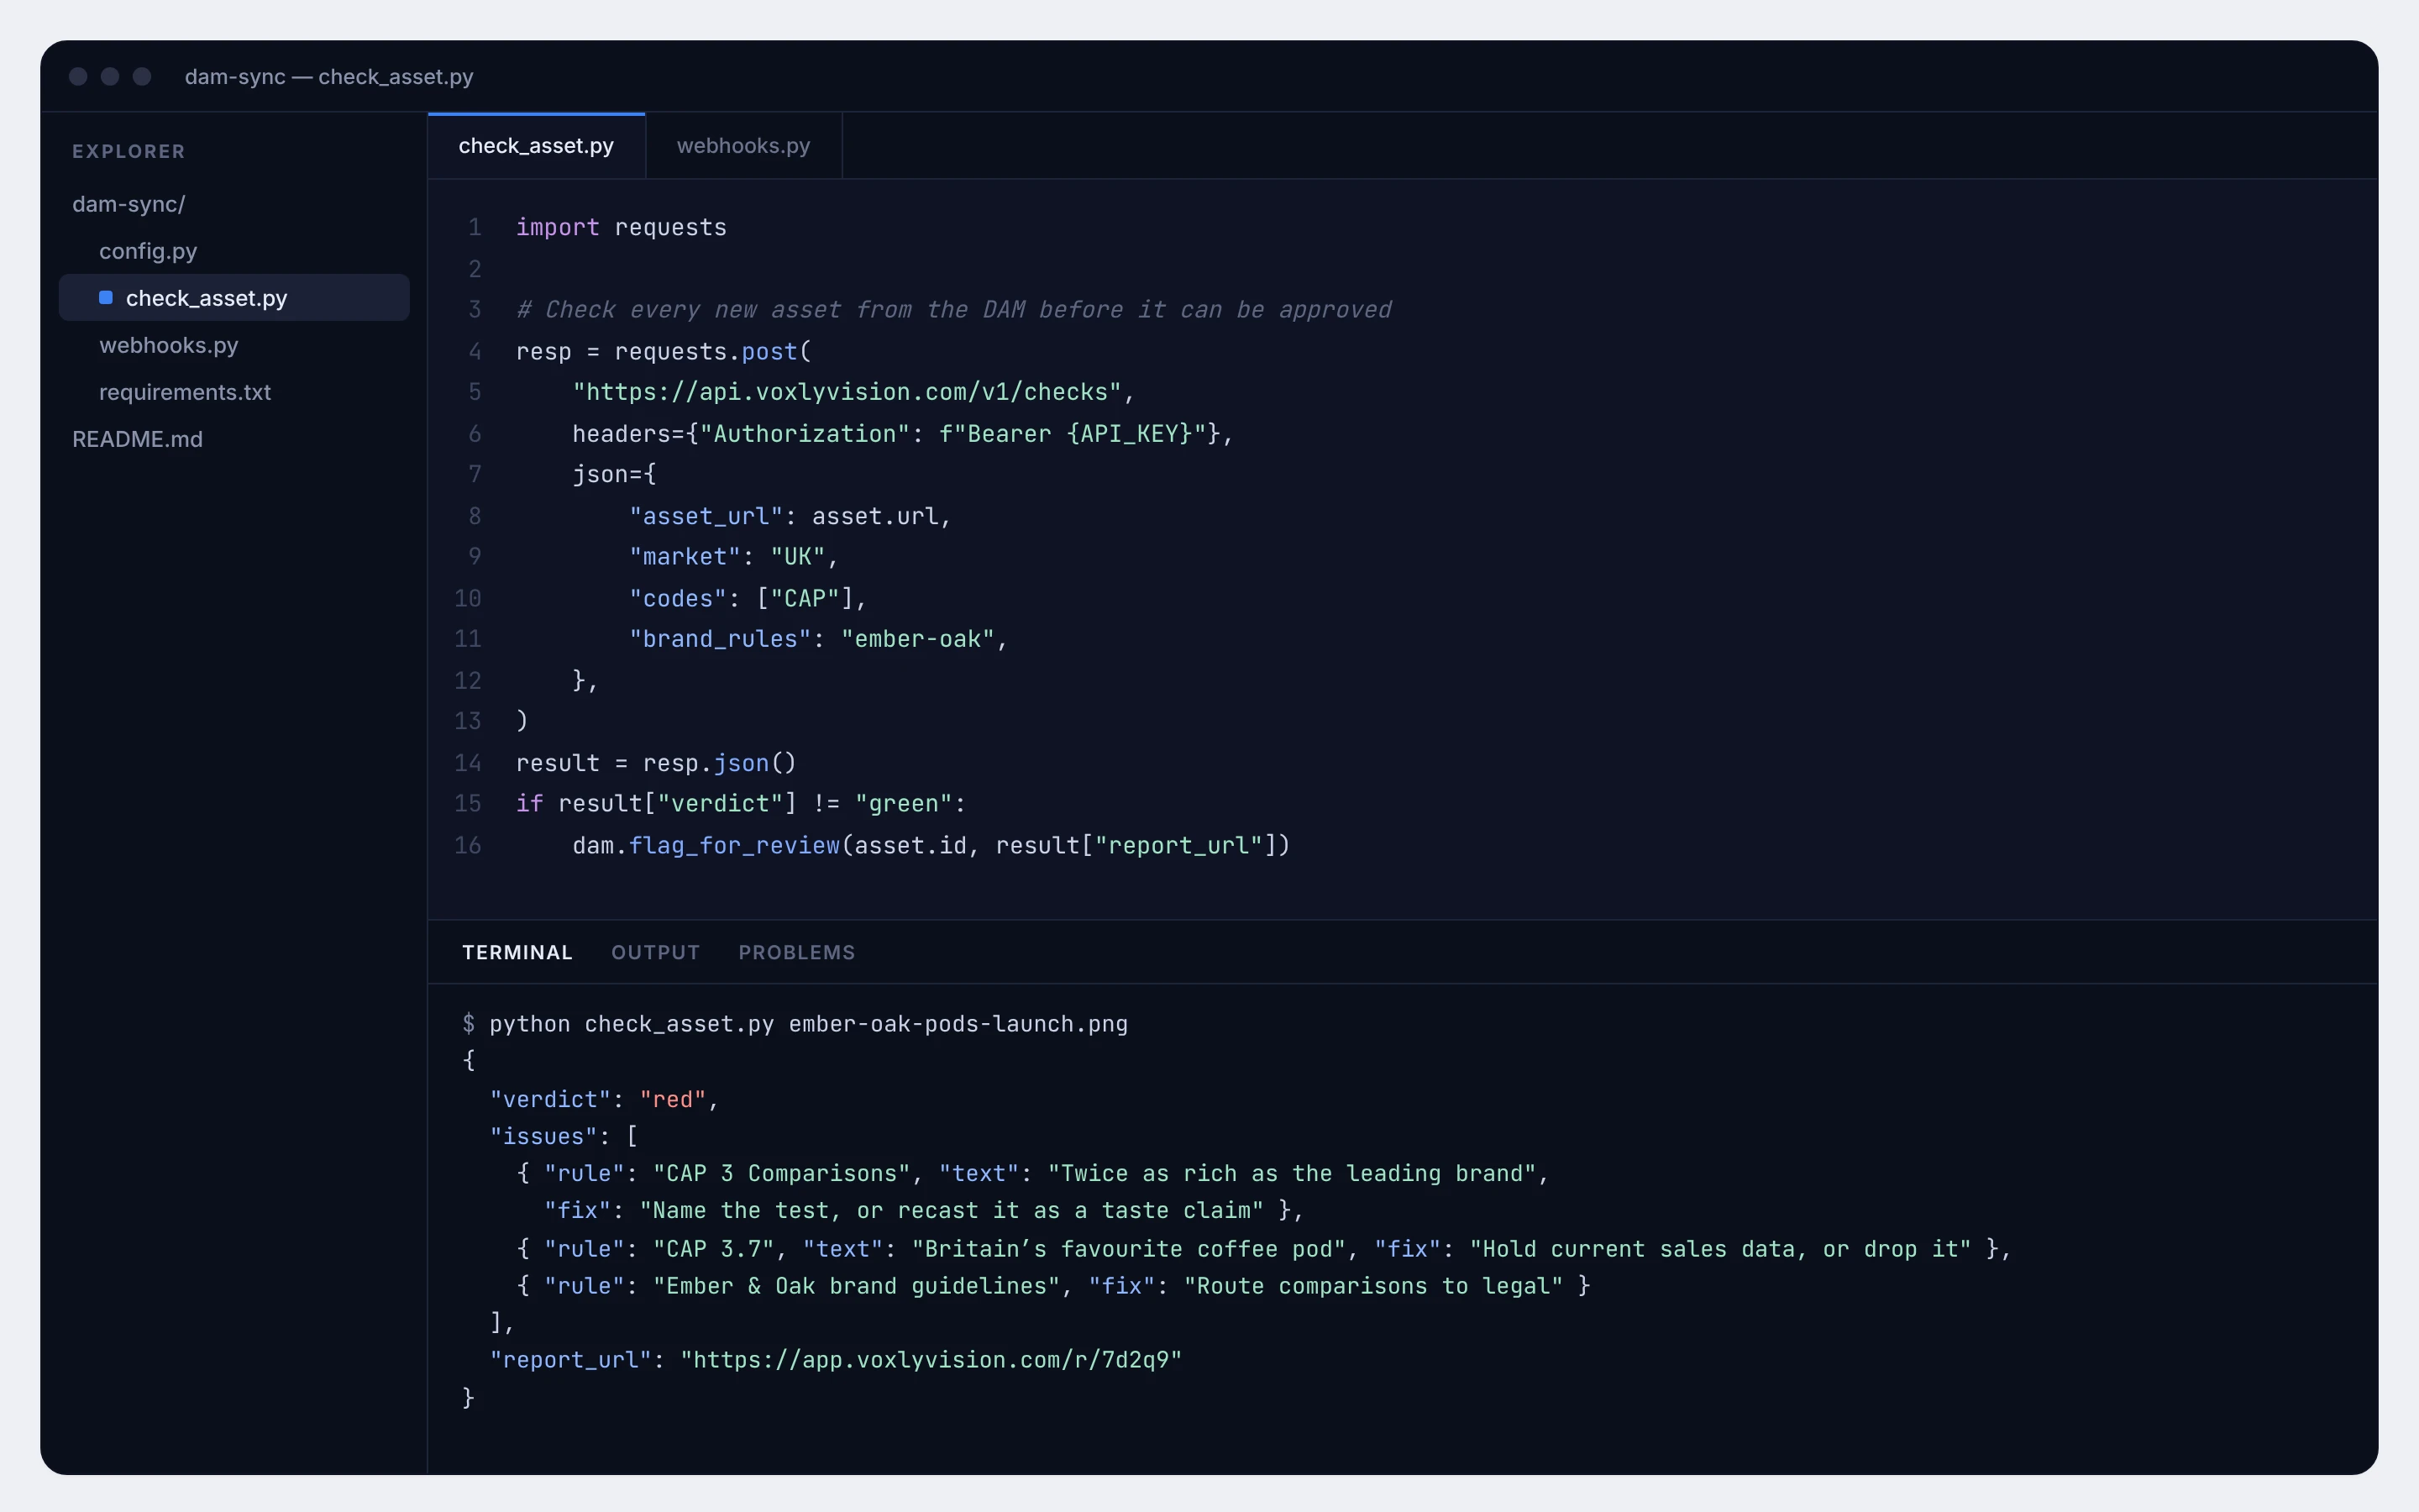The width and height of the screenshot is (2419, 1512).
Task: Click the comment about checking every new asset
Action: point(953,310)
